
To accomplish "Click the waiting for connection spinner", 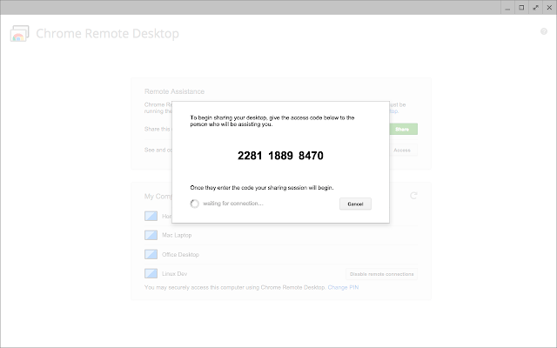I will click(195, 204).
